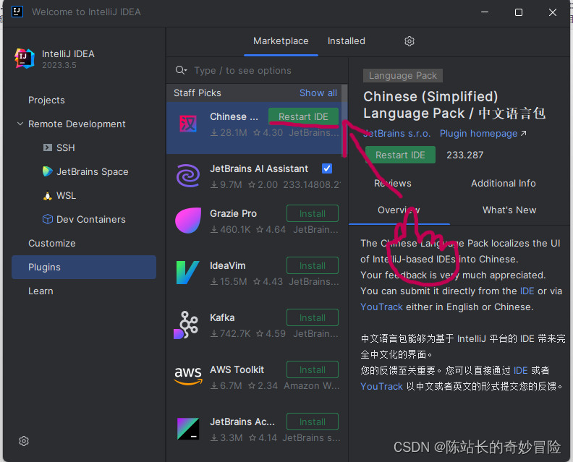Click the AWS Toolkit logo icon
573x462 pixels.
click(188, 376)
